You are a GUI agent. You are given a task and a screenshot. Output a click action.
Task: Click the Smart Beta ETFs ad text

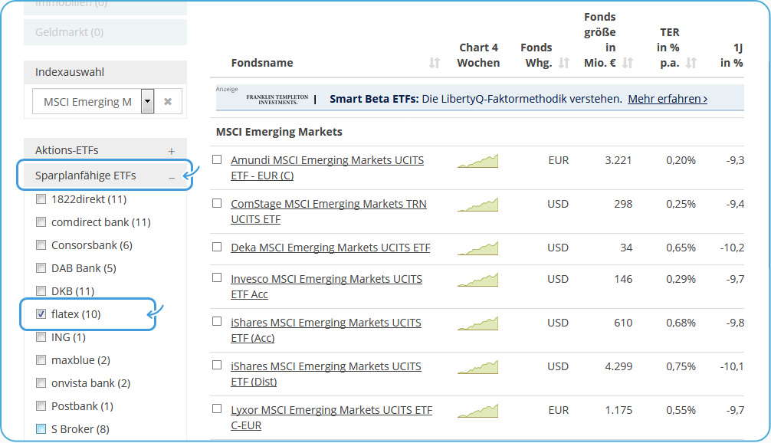click(x=475, y=99)
